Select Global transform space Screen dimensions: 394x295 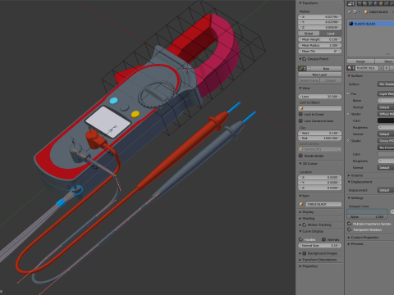(x=309, y=34)
